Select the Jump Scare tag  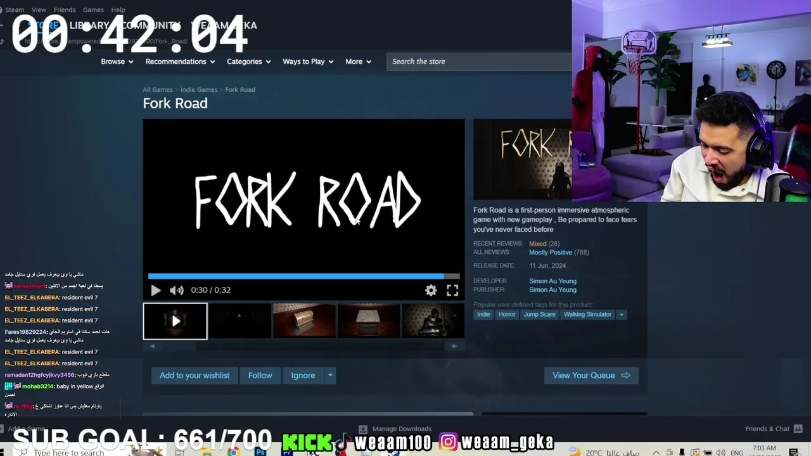539,314
